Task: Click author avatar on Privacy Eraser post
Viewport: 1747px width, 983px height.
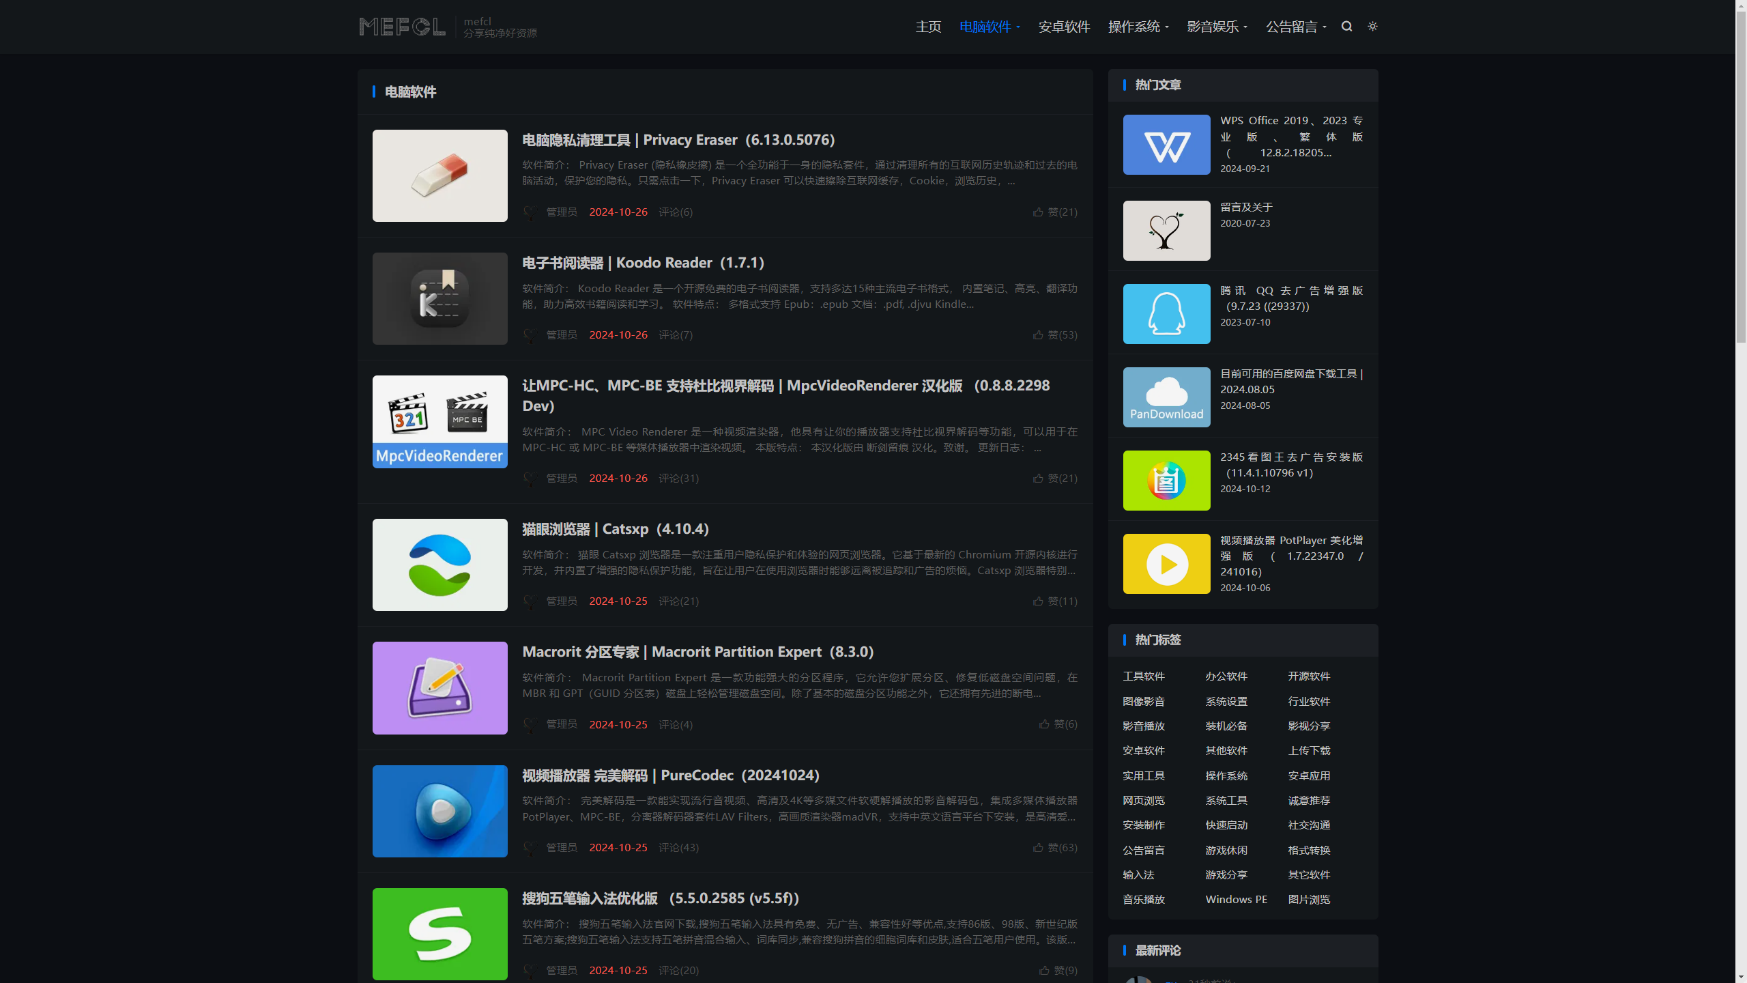Action: click(530, 212)
